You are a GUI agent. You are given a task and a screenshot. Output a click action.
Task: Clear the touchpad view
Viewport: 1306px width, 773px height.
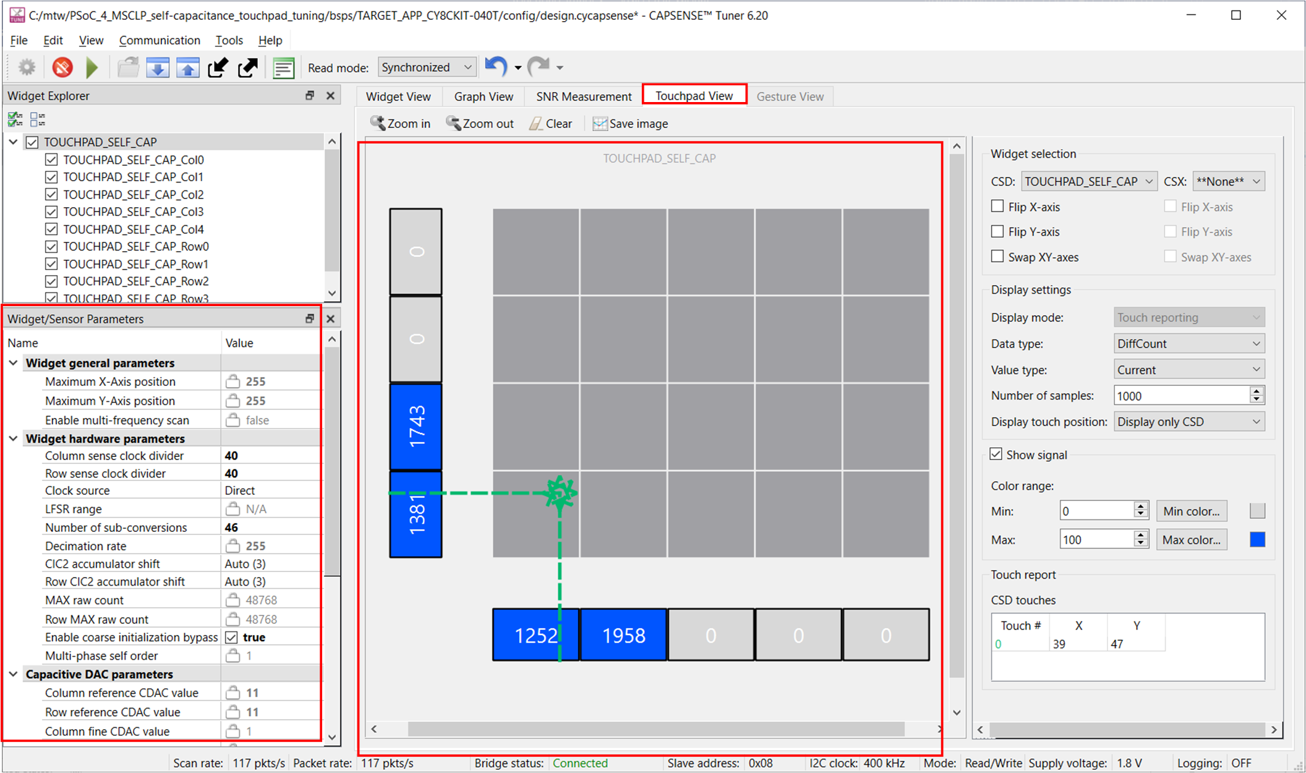point(550,123)
